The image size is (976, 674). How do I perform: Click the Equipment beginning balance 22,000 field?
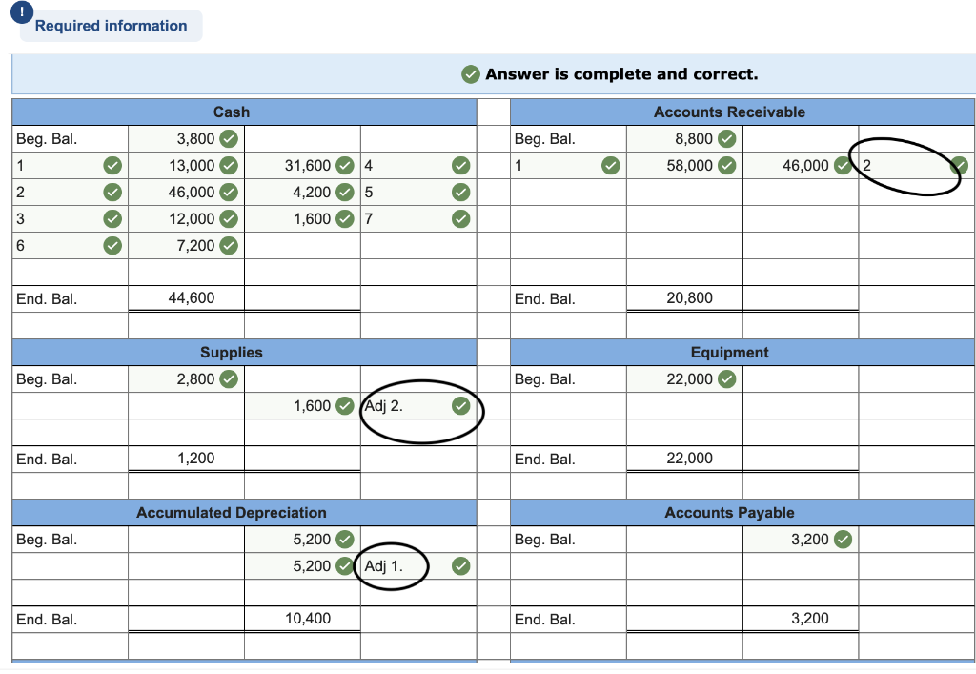tap(684, 379)
